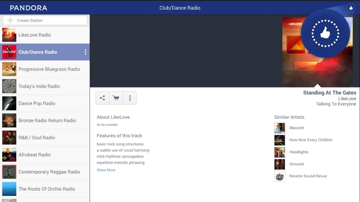Choose The Roots Of Orchis Radio
Image resolution: width=360 pixels, height=202 pixels.
coord(45,189)
